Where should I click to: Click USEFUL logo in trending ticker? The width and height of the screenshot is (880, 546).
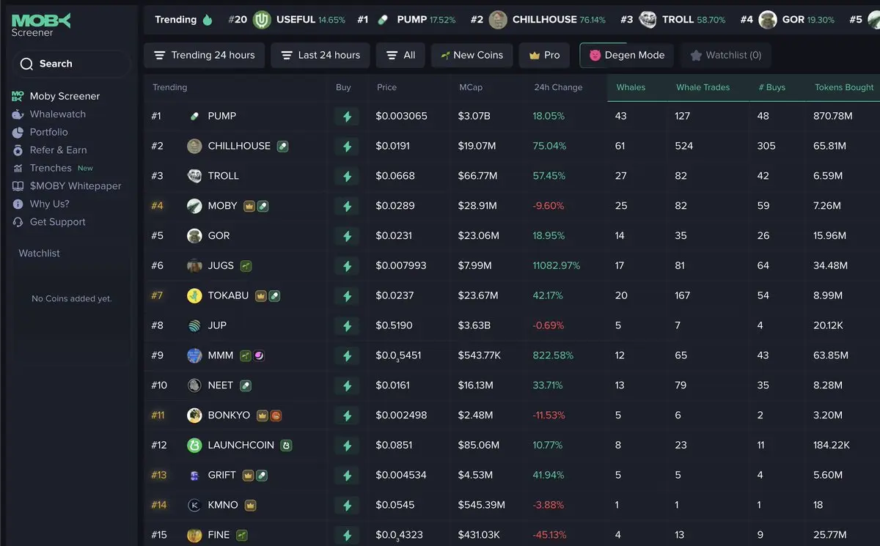tap(262, 20)
